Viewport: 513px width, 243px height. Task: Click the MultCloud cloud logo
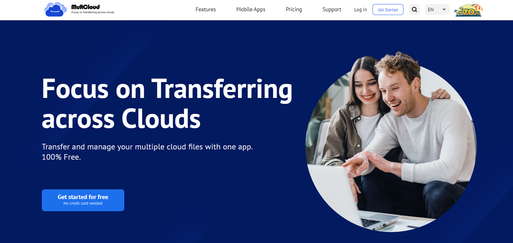[56, 9]
